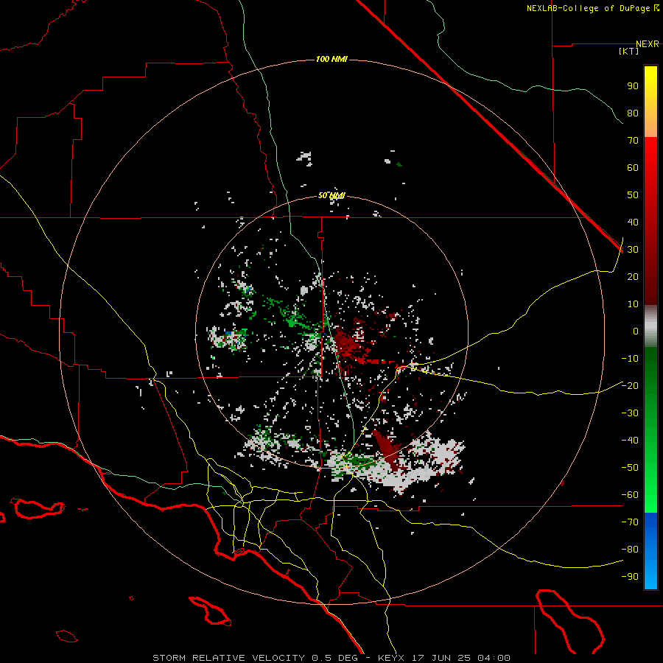Click the "90" value on velocity scale
Image resolution: width=663 pixels, height=663 pixels.
633,86
